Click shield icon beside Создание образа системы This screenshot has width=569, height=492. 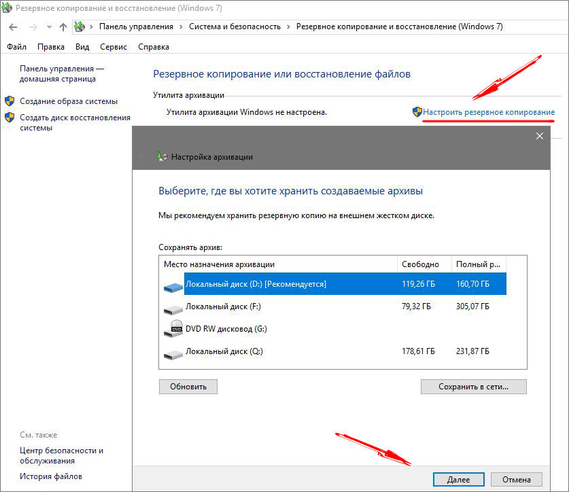[10, 101]
